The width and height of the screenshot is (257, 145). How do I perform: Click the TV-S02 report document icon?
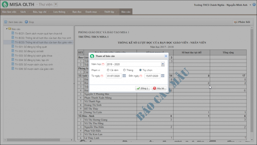coord(13,51)
